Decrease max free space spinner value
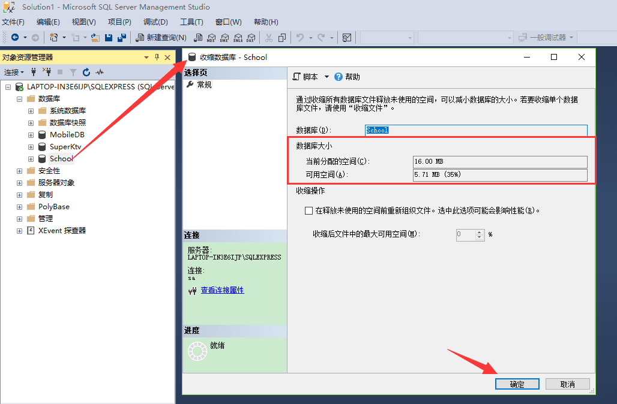 [479, 237]
